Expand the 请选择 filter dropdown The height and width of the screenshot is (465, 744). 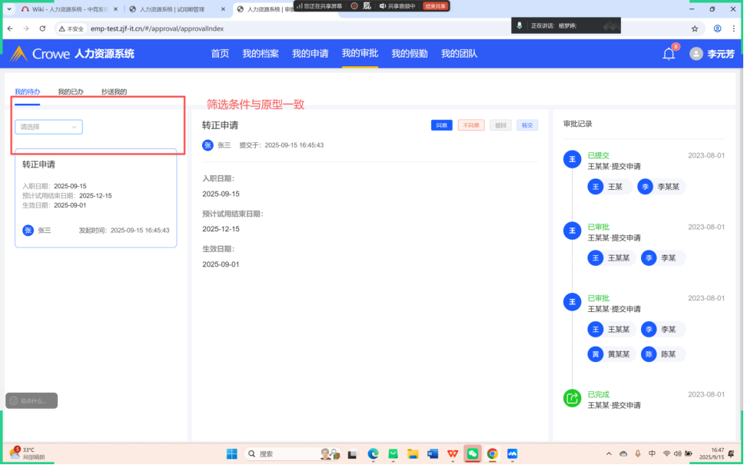tap(48, 127)
